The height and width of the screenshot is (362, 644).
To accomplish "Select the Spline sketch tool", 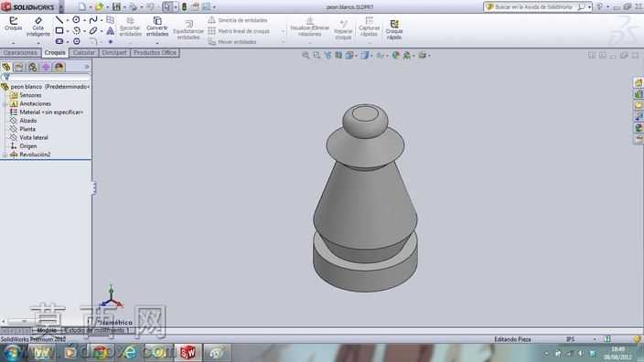I will point(93,20).
